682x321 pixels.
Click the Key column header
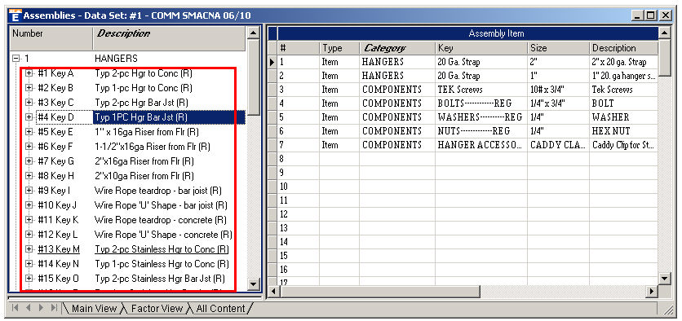[481, 48]
